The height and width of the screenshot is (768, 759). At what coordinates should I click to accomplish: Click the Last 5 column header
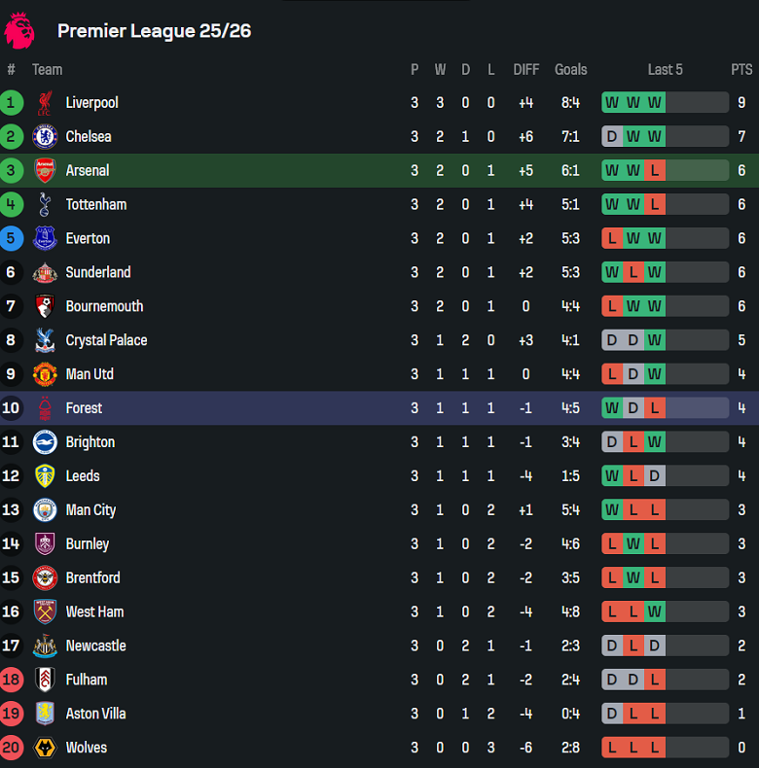pos(665,69)
